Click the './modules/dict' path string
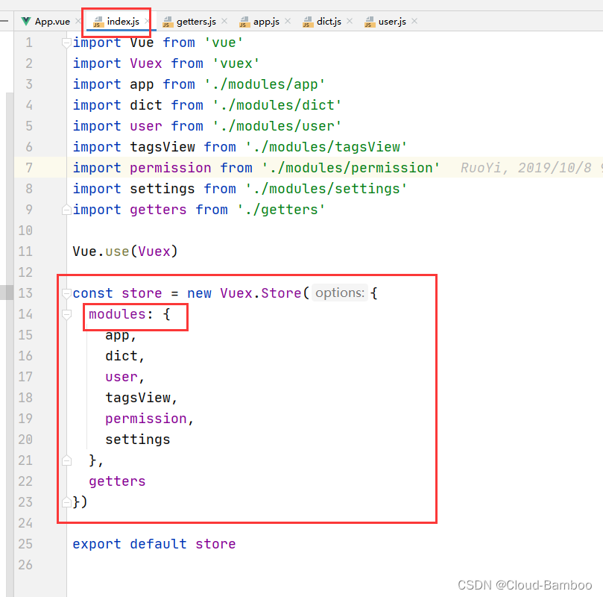The width and height of the screenshot is (603, 597). (277, 105)
